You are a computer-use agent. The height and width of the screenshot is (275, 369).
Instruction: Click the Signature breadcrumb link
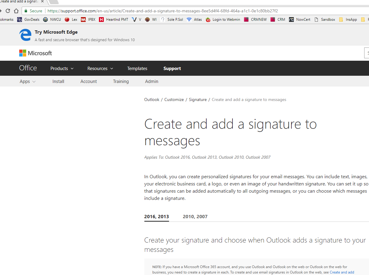pyautogui.click(x=198, y=99)
